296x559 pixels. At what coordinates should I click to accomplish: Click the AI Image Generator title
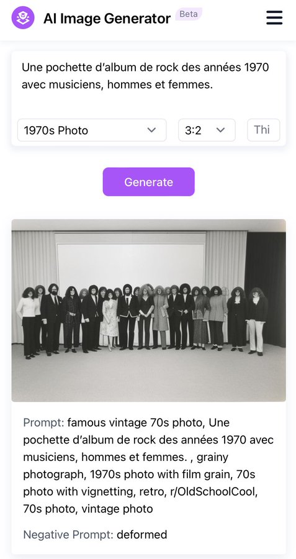click(107, 18)
